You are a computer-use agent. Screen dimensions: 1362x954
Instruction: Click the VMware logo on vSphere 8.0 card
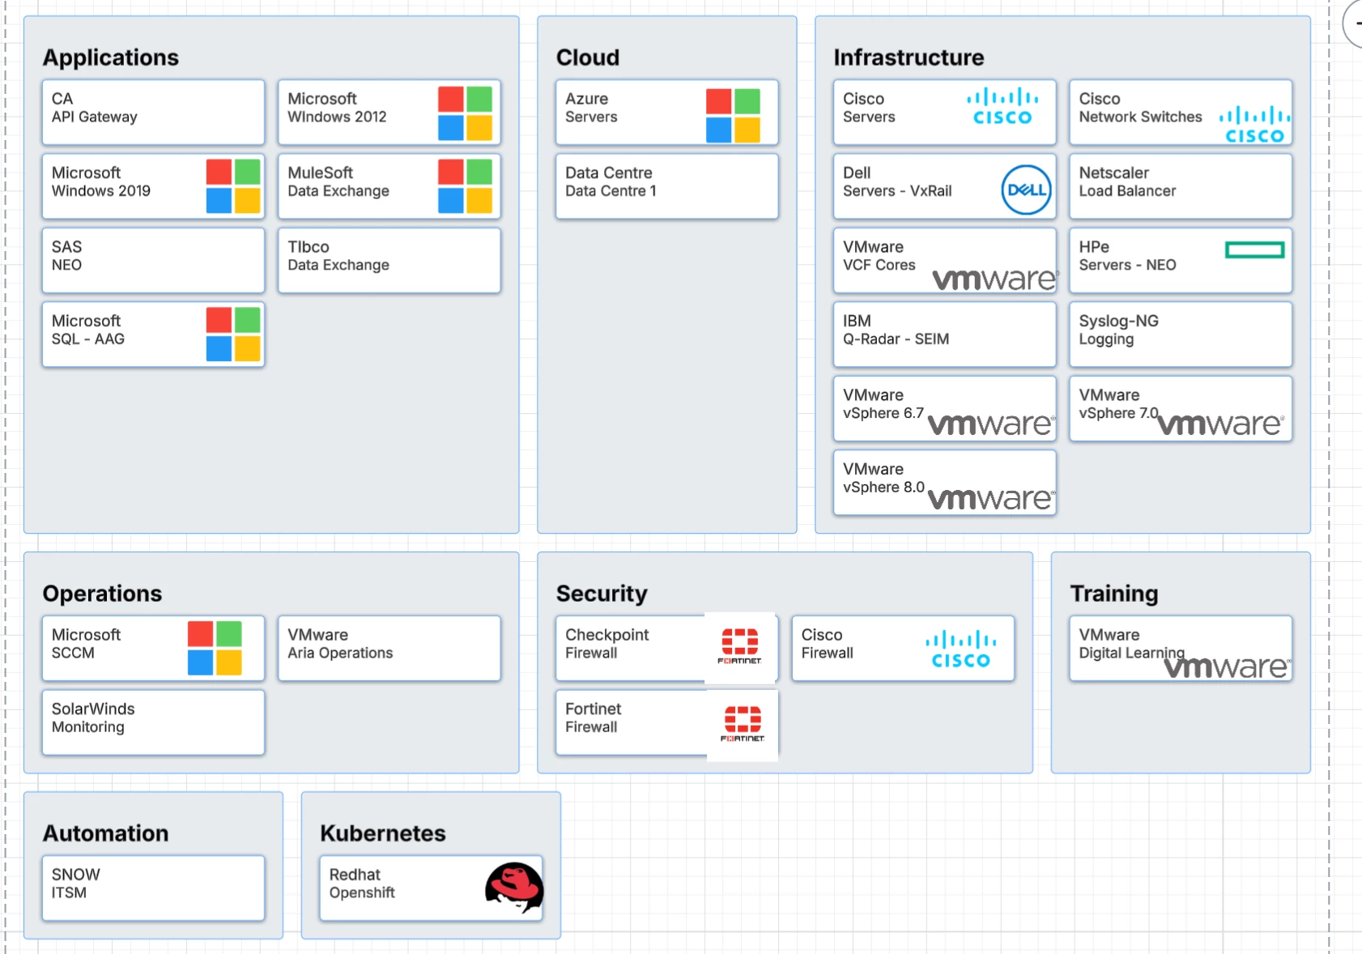tap(991, 498)
